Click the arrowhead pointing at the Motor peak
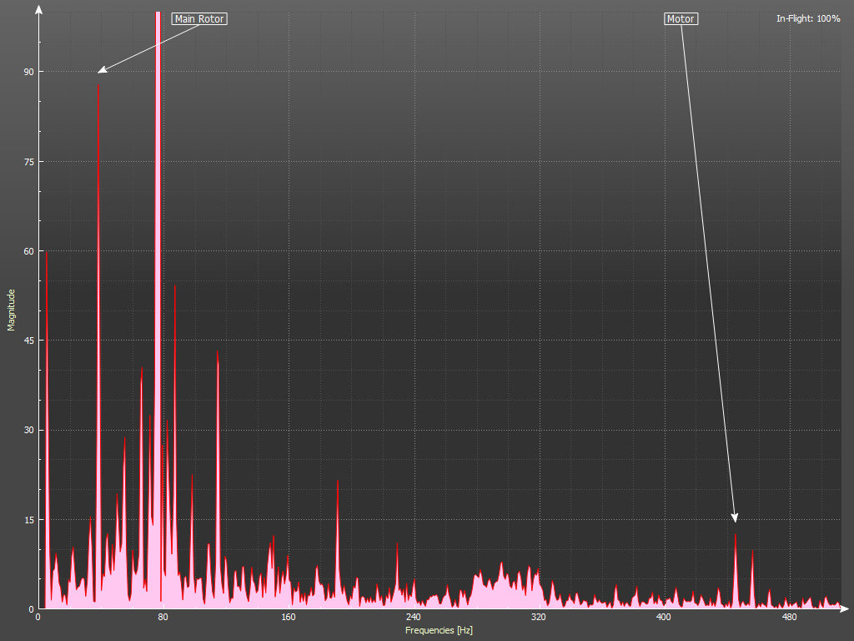 735,518
